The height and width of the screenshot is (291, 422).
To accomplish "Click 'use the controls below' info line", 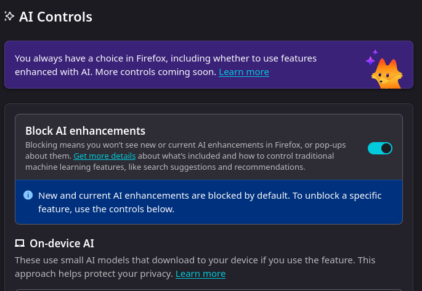I will 106,209.
